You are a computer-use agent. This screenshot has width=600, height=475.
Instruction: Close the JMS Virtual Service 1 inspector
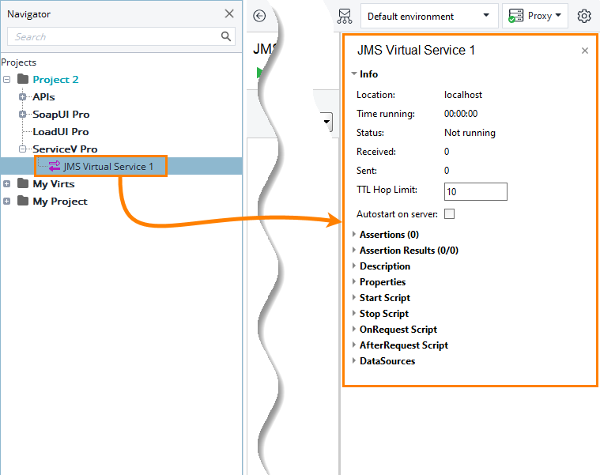click(585, 51)
